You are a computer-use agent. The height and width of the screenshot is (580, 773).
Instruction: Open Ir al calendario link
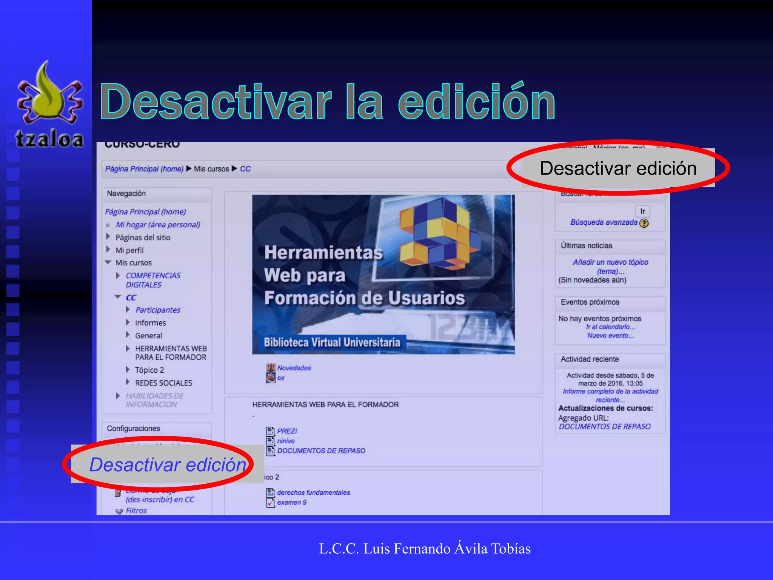610,327
